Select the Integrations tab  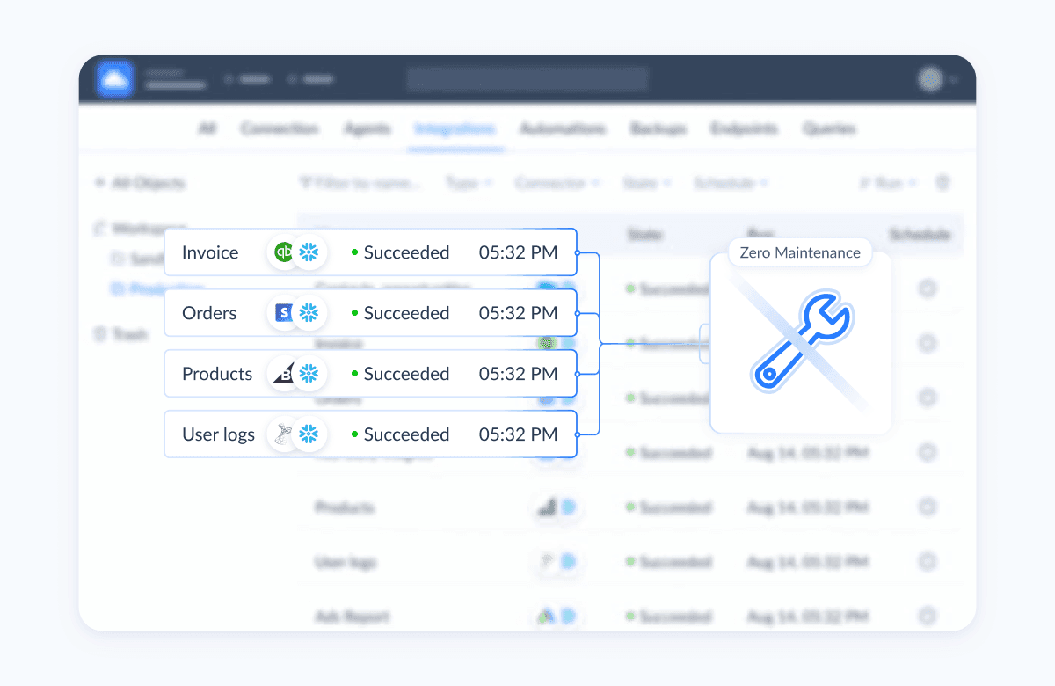[x=455, y=128]
